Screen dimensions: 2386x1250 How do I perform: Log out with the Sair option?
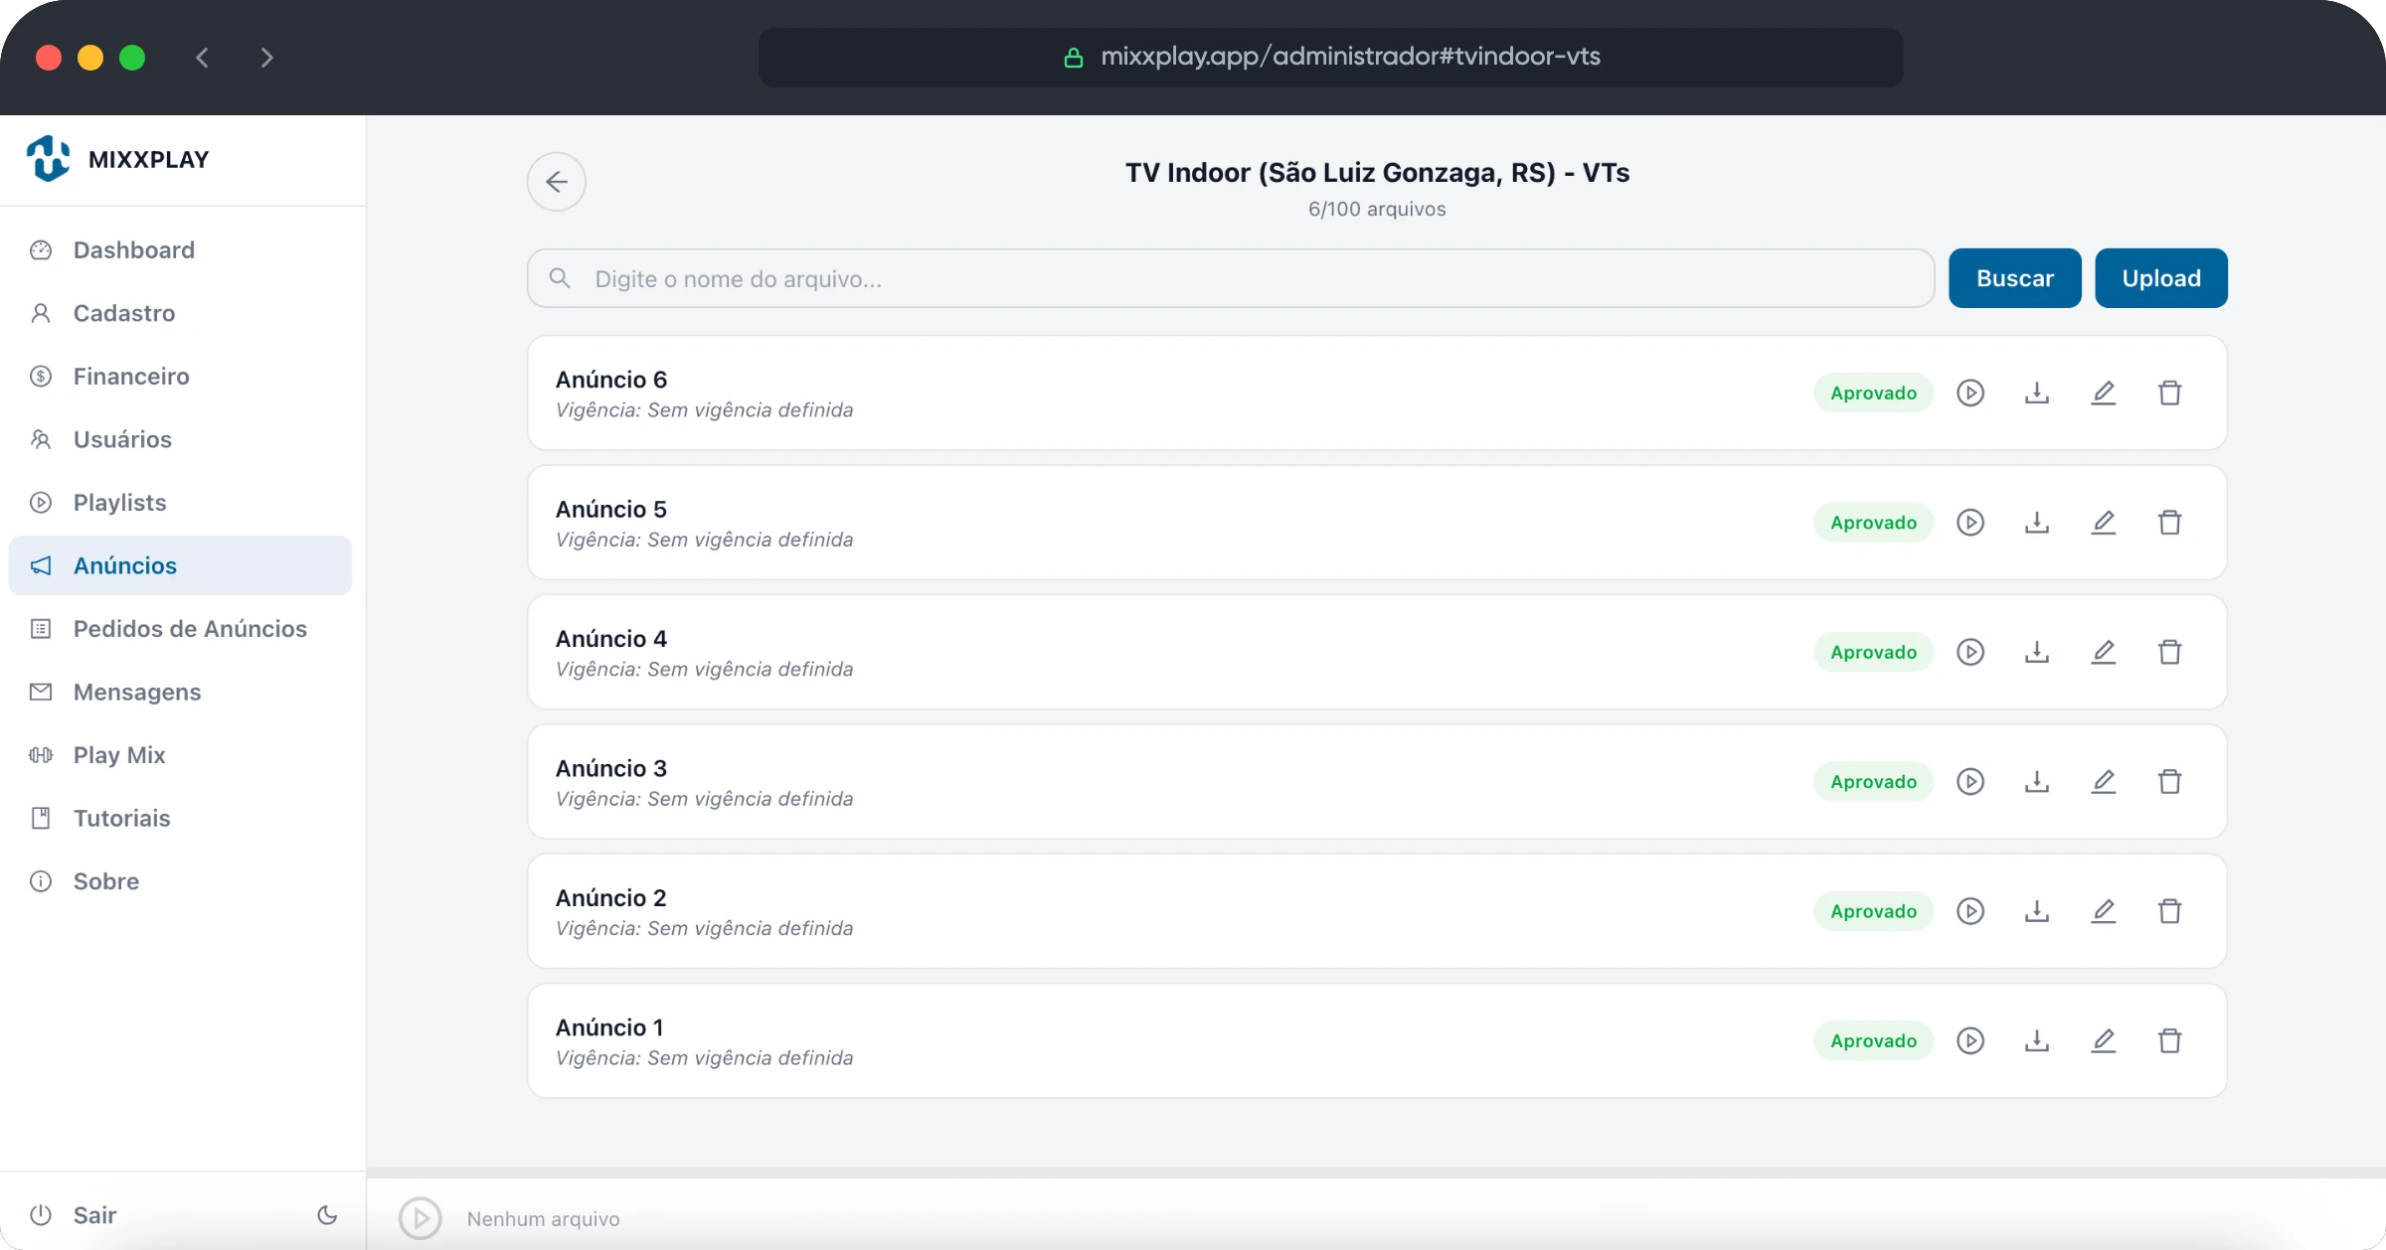(74, 1215)
